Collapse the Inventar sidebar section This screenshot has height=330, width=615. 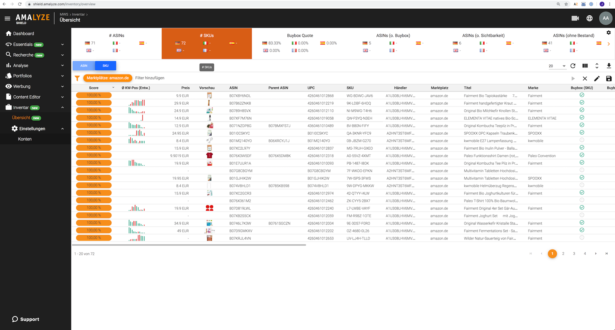point(62,107)
